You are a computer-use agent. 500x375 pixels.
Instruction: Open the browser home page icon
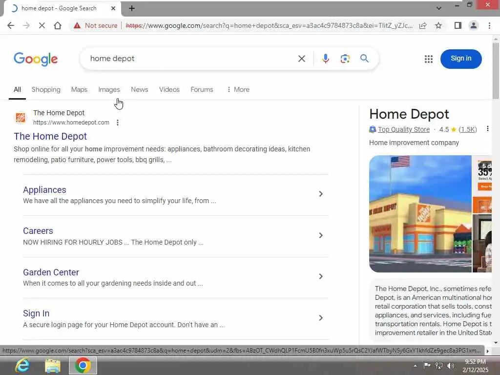58,25
